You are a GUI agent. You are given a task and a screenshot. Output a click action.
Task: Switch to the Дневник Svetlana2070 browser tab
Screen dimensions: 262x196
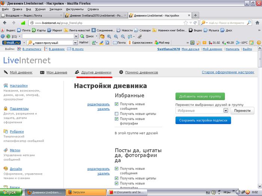coord(95,16)
